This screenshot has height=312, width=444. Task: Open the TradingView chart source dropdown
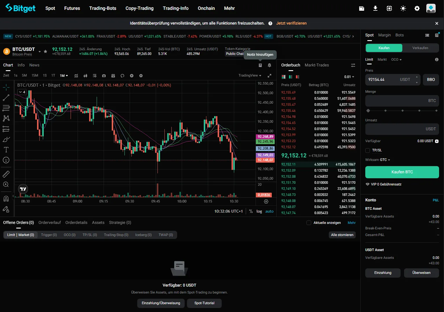(x=250, y=75)
